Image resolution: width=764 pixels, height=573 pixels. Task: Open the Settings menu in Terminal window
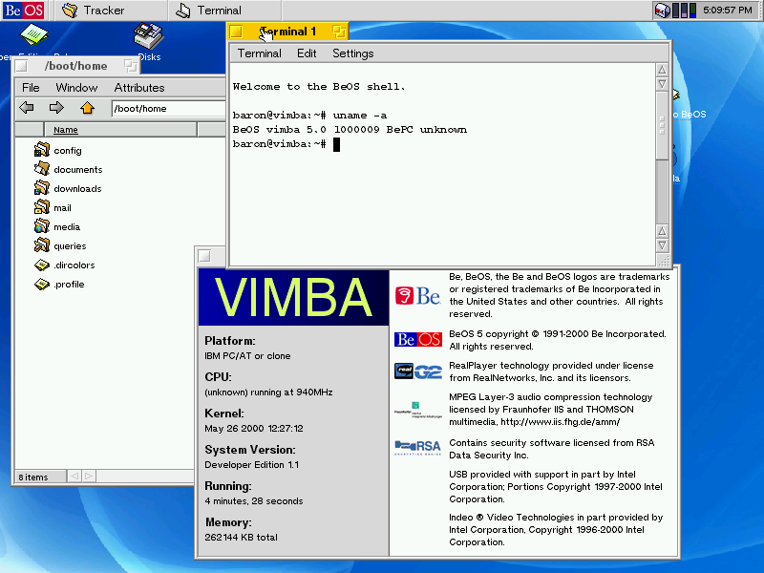pos(352,53)
